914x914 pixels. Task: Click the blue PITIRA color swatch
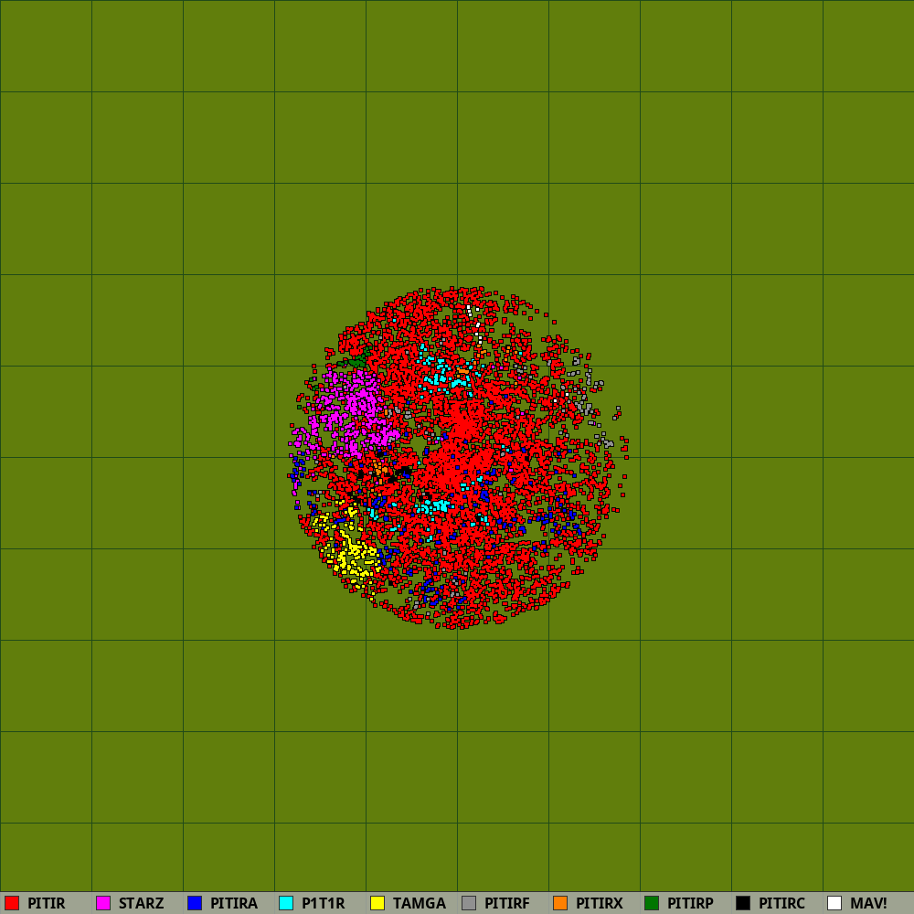click(195, 903)
